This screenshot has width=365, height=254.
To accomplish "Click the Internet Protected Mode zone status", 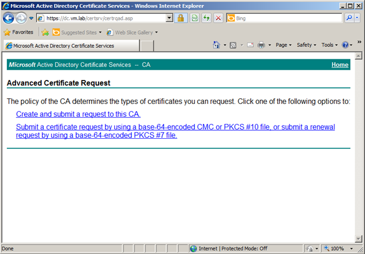I will [233, 249].
